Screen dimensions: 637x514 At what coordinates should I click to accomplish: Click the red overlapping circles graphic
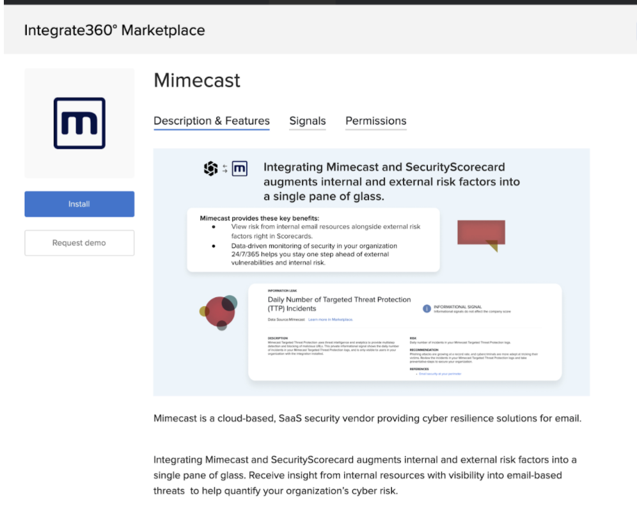(219, 313)
